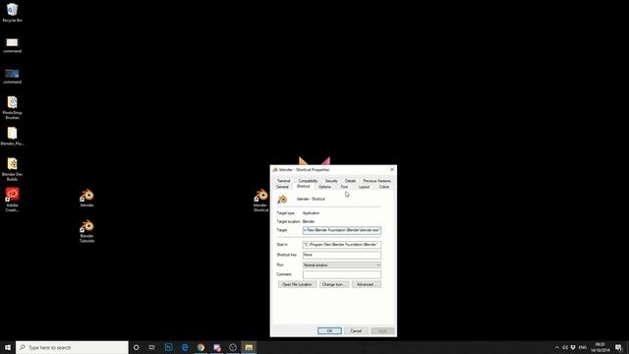The width and height of the screenshot is (629, 354).
Task: Select the Adobe Creative Cloud desktop shortcut
Action: (x=12, y=200)
